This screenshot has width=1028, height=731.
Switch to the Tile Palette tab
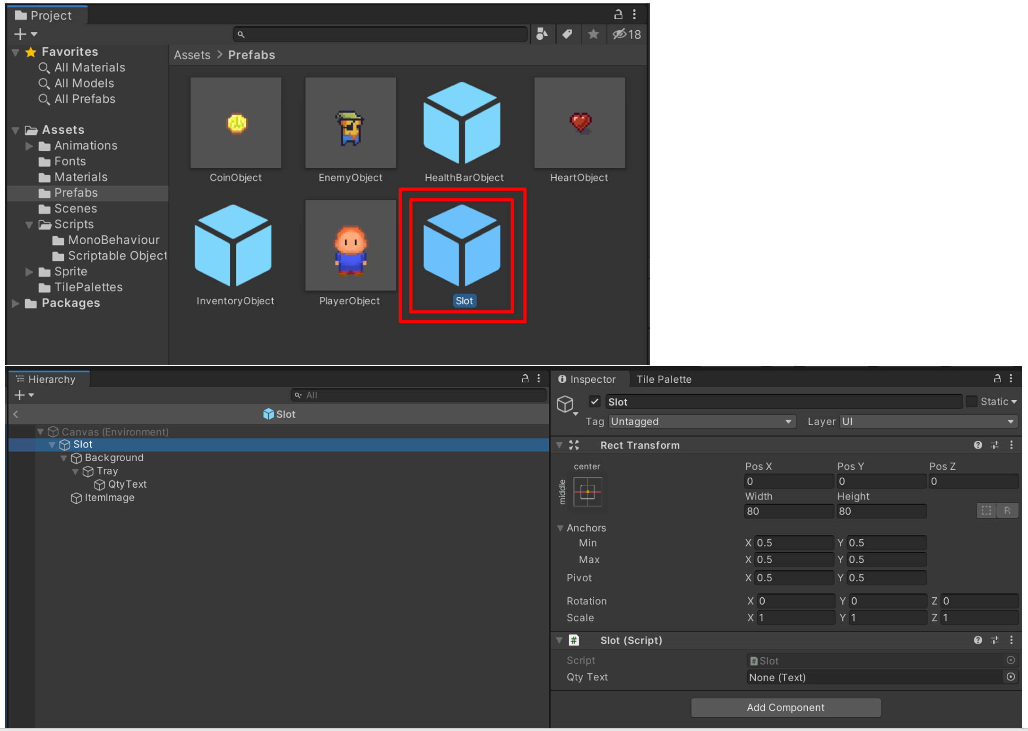(x=664, y=379)
